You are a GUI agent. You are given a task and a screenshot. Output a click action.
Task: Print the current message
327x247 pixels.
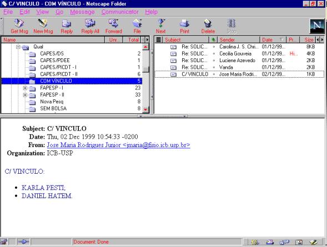[184, 26]
